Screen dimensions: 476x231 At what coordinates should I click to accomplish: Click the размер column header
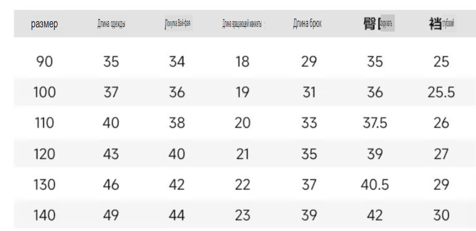pyautogui.click(x=44, y=24)
